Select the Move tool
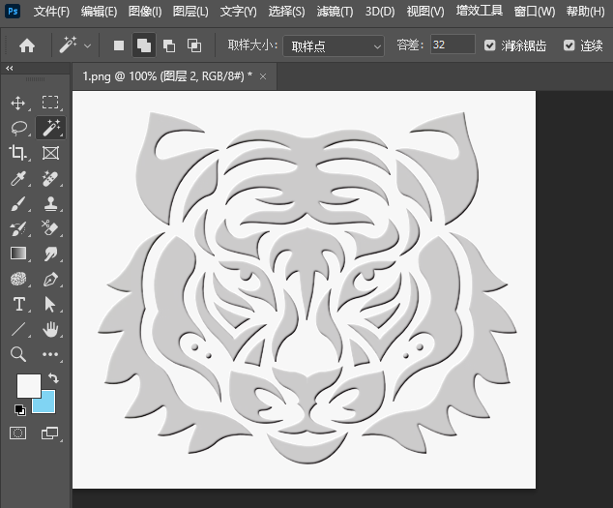Viewport: 613px width, 508px height. click(18, 103)
